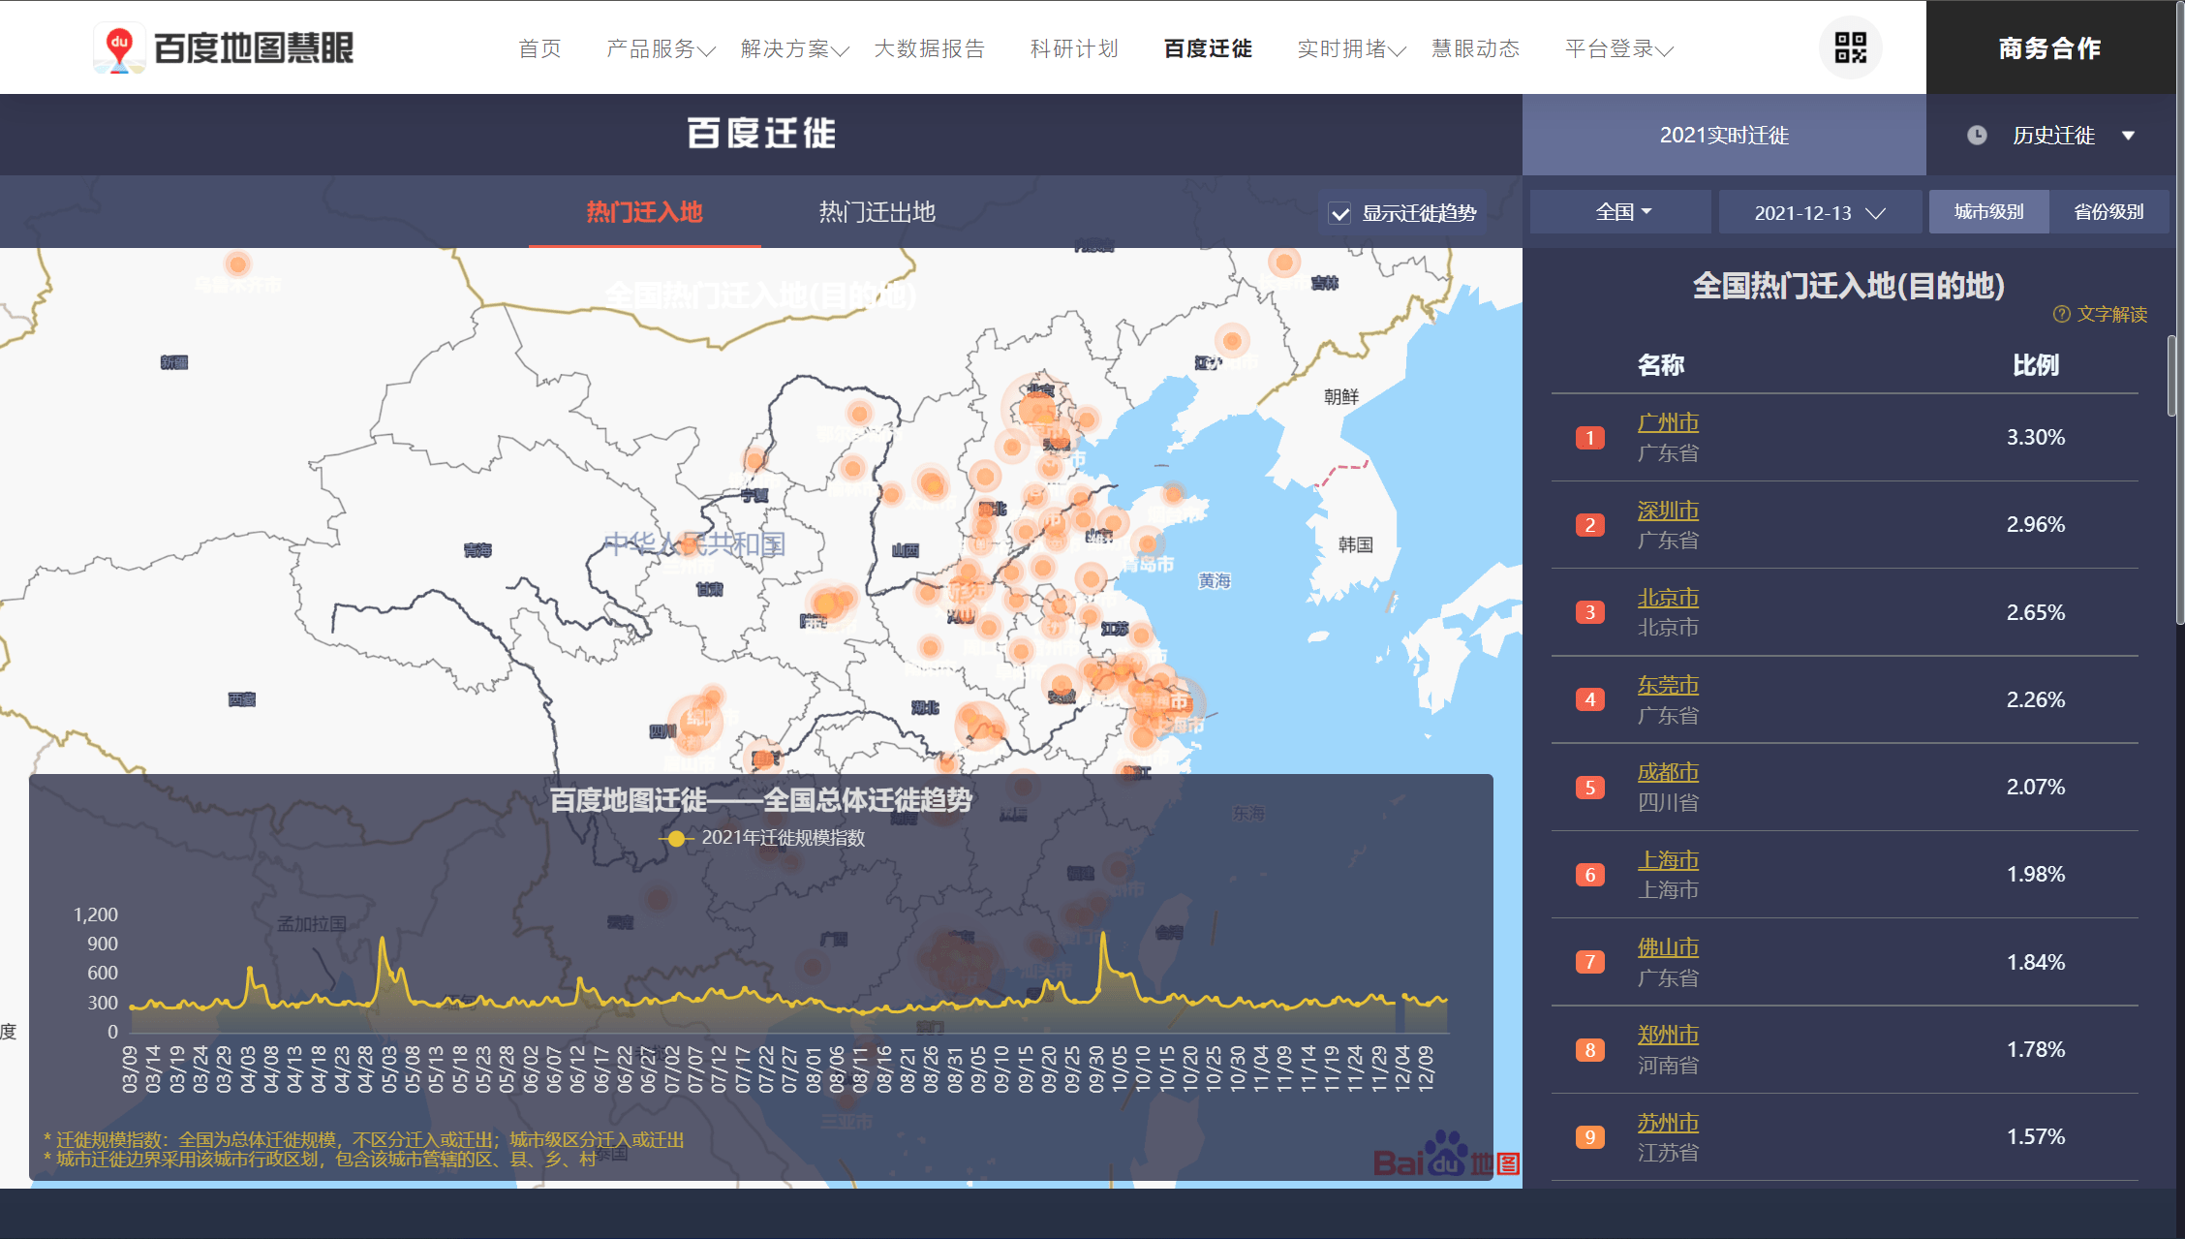Click the yellow legend dot for 2021年迁徙规模指数
This screenshot has width=2185, height=1239.
pos(676,838)
